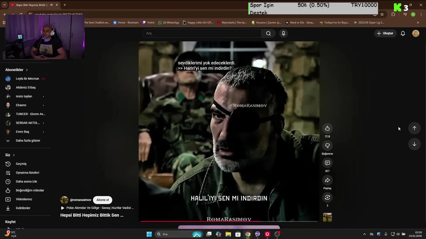Screen dimensions: 426x239
Task: Show more bookmarks with chevron
Action: pos(418,23)
